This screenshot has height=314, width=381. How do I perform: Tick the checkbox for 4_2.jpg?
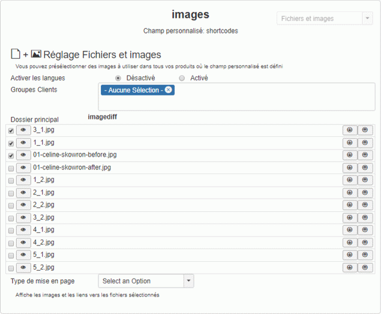tap(11, 243)
